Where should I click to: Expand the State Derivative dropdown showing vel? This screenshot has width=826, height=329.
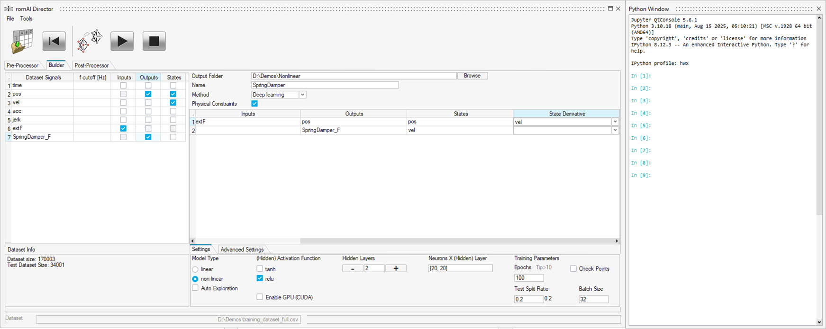615,122
